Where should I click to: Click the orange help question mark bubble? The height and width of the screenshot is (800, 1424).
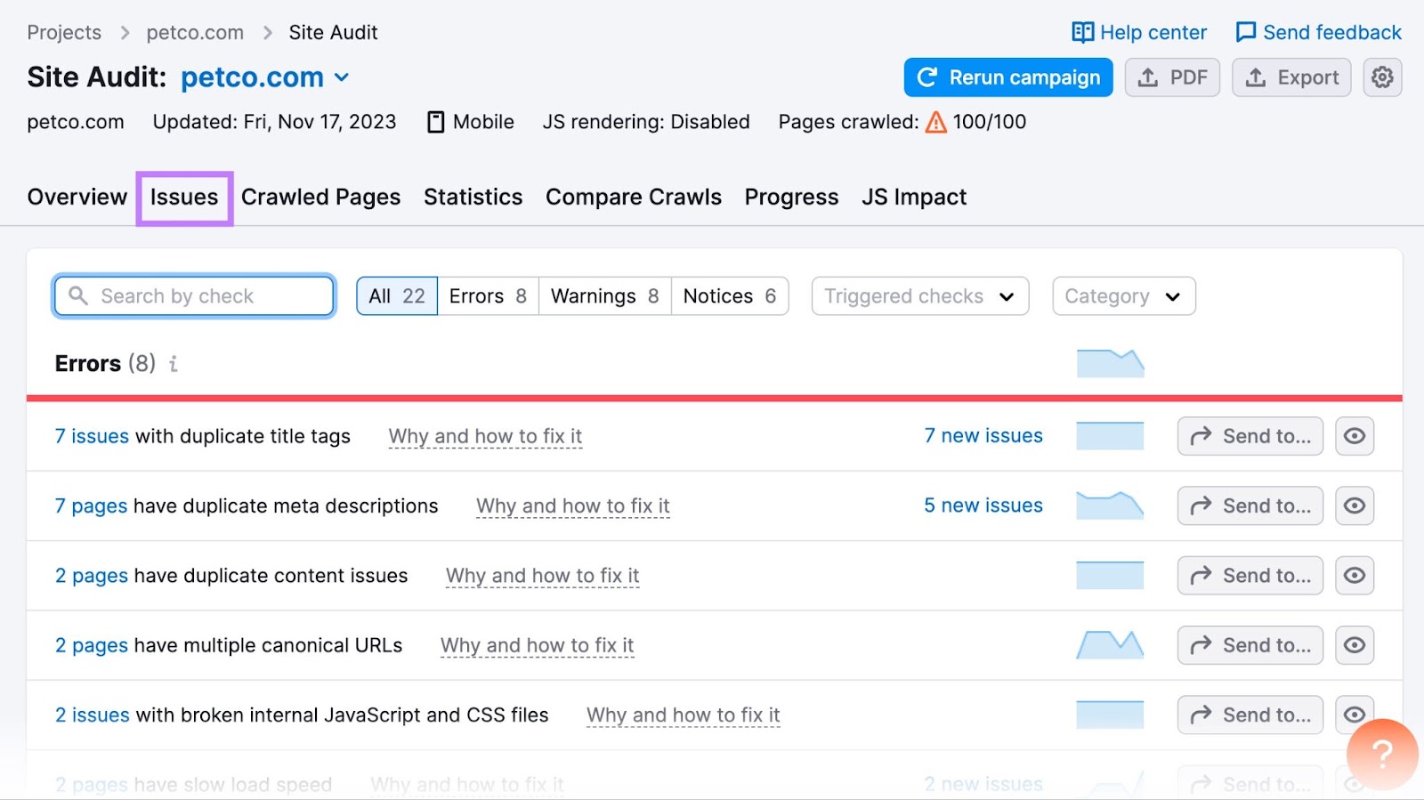pyautogui.click(x=1381, y=754)
